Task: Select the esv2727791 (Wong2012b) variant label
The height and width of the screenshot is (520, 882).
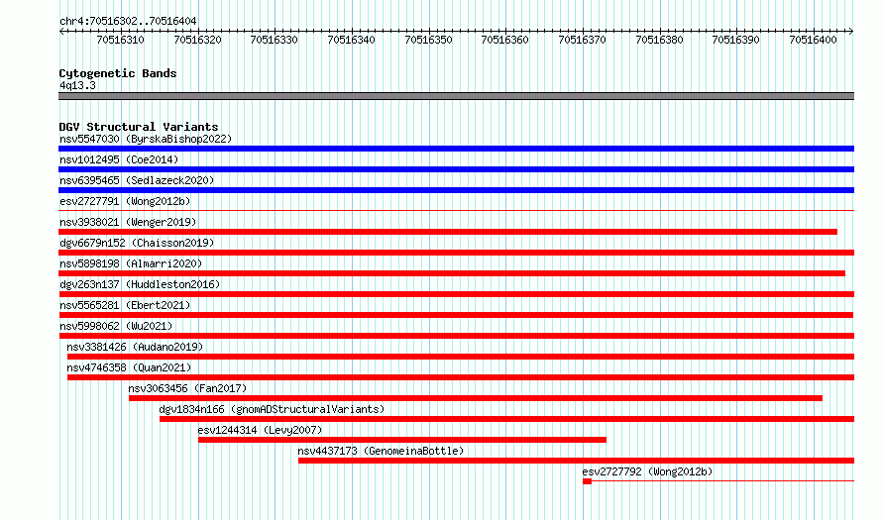Action: tap(125, 201)
